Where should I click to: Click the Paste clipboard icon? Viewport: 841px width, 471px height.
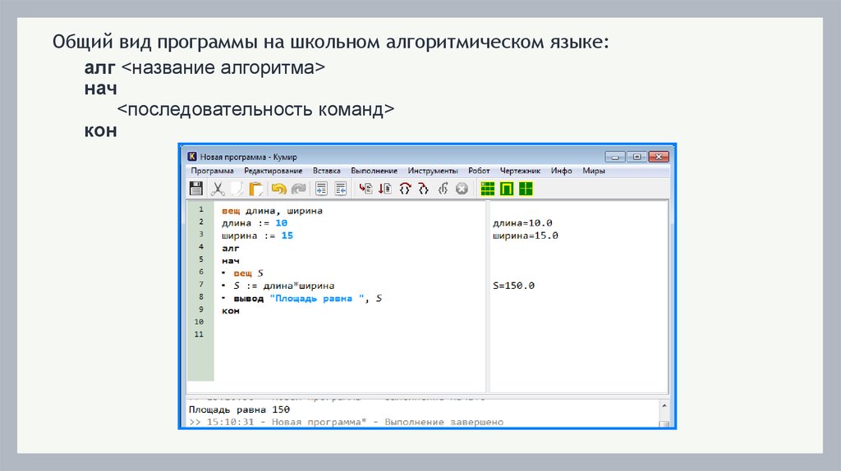coord(256,189)
